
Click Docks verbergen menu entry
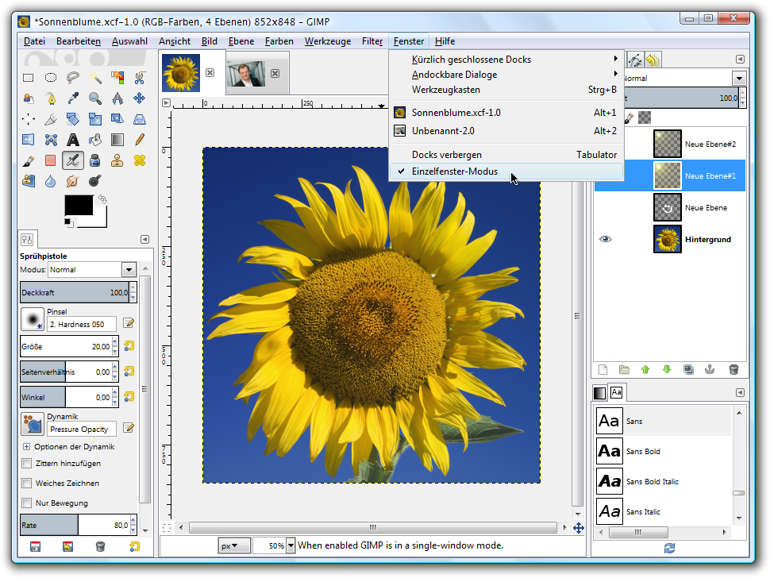pos(506,155)
